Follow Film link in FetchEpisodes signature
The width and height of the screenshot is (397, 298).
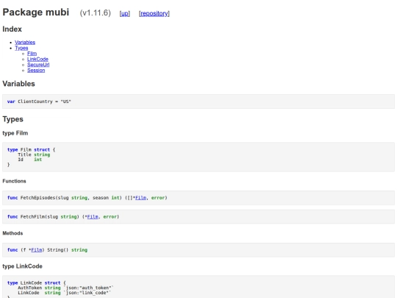(140, 198)
